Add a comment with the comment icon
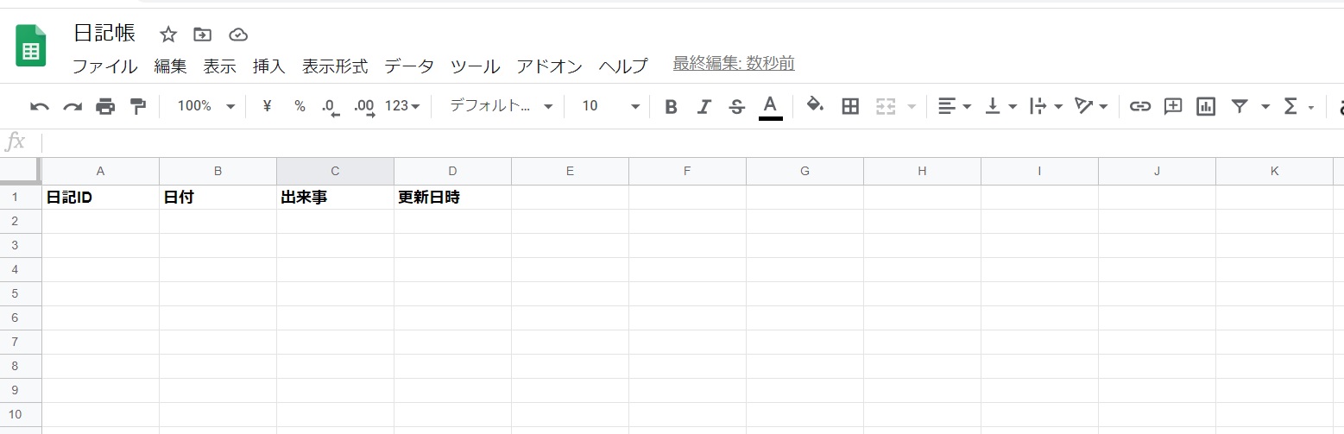Image resolution: width=1344 pixels, height=434 pixels. pos(1173,106)
